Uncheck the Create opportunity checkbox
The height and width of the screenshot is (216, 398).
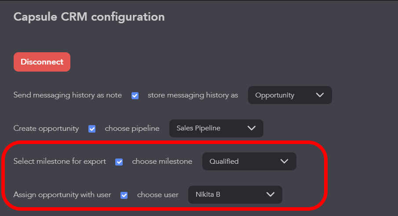click(92, 129)
